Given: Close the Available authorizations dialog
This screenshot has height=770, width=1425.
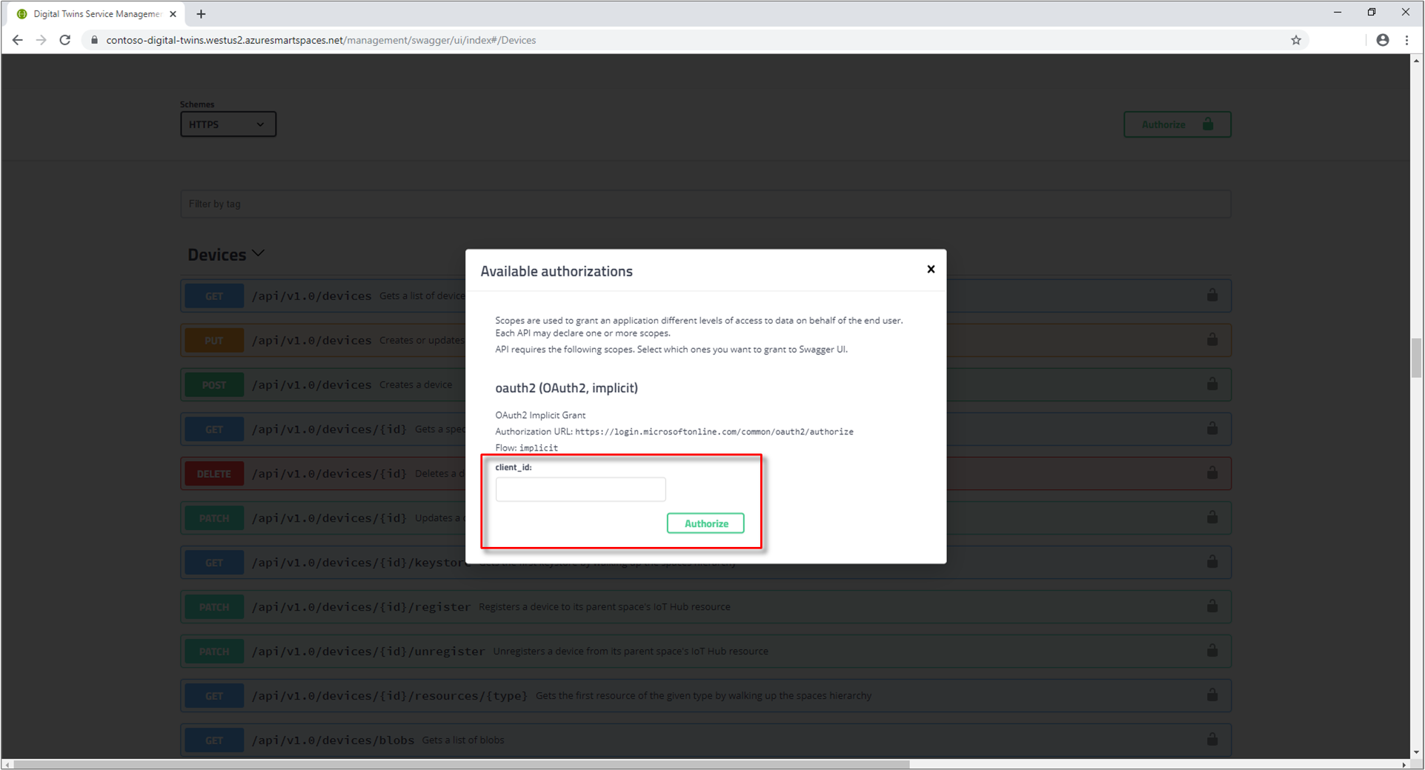Looking at the screenshot, I should click(x=931, y=269).
